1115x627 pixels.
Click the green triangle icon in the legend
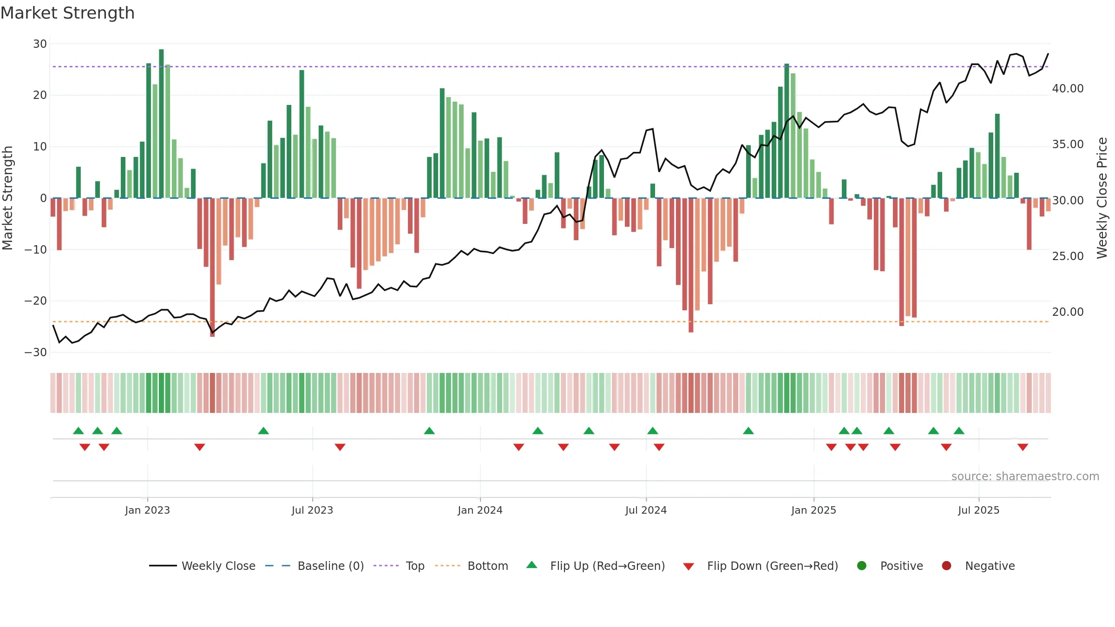point(532,565)
